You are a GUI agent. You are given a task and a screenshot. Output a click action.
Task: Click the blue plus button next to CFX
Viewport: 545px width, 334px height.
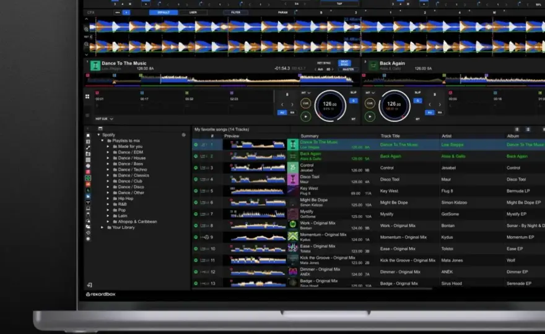[x=126, y=12]
